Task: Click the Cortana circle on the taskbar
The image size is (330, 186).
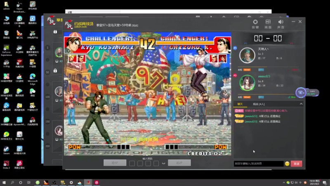Action: (x=20, y=182)
